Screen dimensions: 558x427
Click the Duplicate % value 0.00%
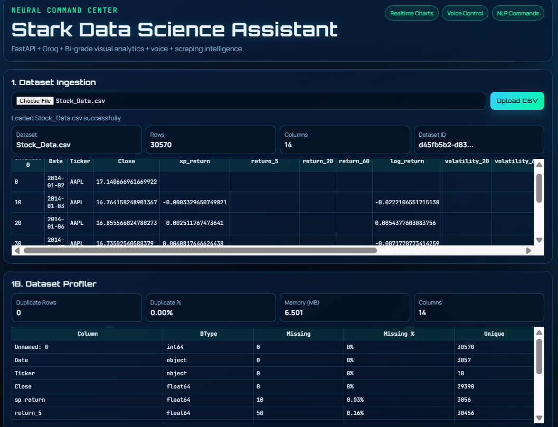pyautogui.click(x=162, y=313)
